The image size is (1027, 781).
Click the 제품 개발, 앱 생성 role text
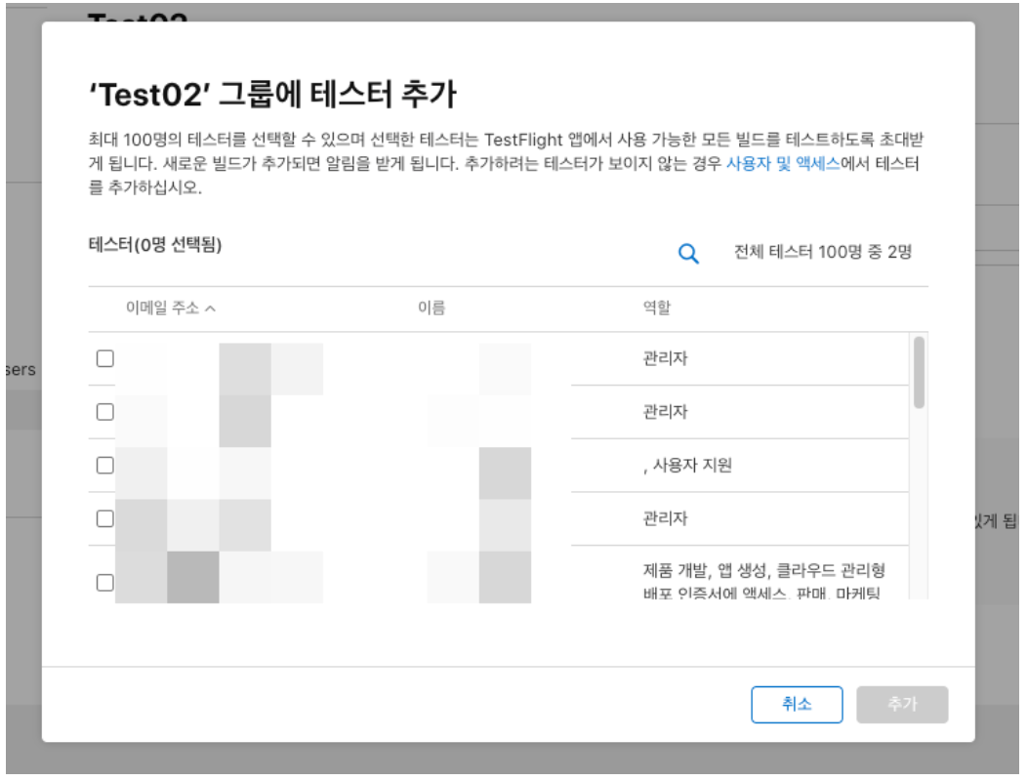763,581
